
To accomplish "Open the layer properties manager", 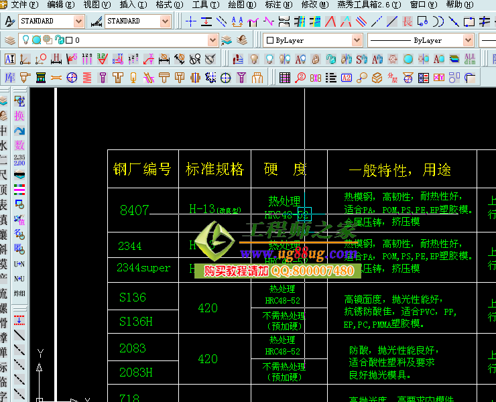I will [x=10, y=40].
